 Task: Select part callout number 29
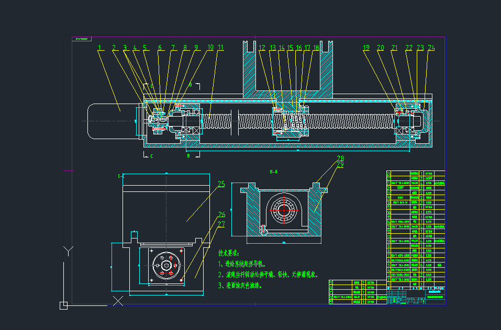tap(340, 165)
